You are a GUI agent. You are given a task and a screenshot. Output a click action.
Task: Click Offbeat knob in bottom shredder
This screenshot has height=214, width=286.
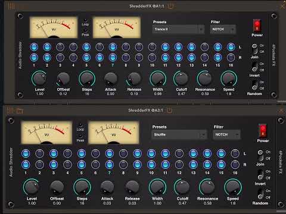(57, 187)
